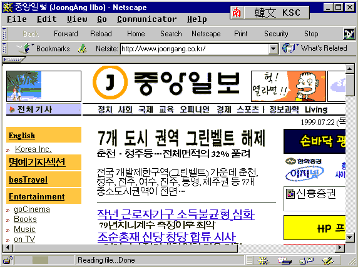Open the Bookmarks quickfile icon
358x267 pixels.
26,48
